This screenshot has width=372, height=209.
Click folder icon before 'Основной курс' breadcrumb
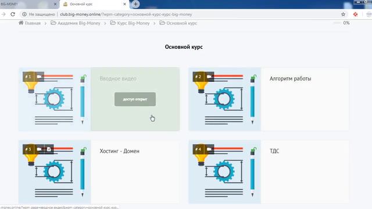click(x=162, y=23)
